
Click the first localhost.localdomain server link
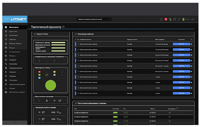click(x=82, y=113)
